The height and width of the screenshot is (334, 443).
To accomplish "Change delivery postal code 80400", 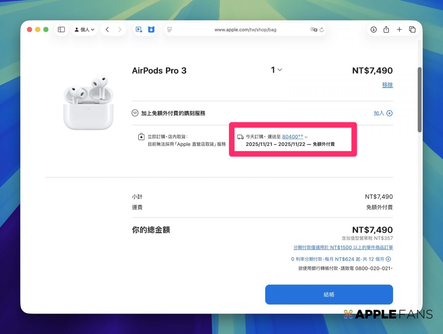I will pos(294,137).
